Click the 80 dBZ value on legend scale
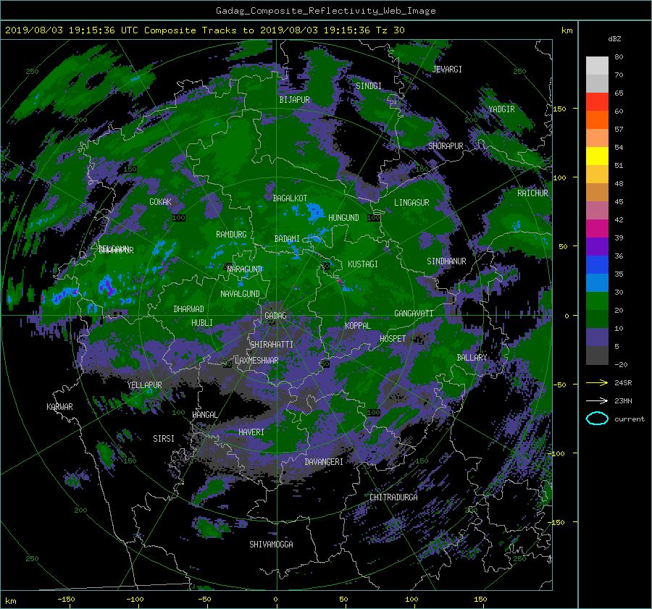 (619, 57)
